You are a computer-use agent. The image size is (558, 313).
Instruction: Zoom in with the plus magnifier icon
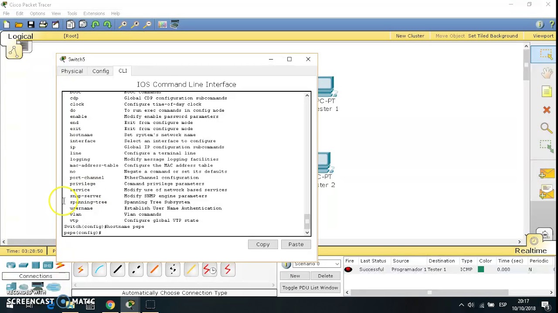[123, 25]
